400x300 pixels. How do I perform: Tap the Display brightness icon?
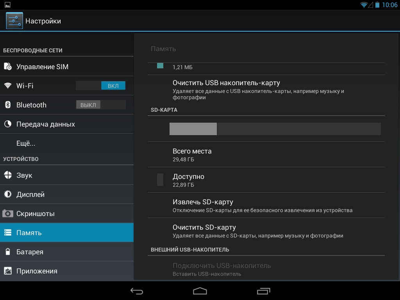click(8, 195)
